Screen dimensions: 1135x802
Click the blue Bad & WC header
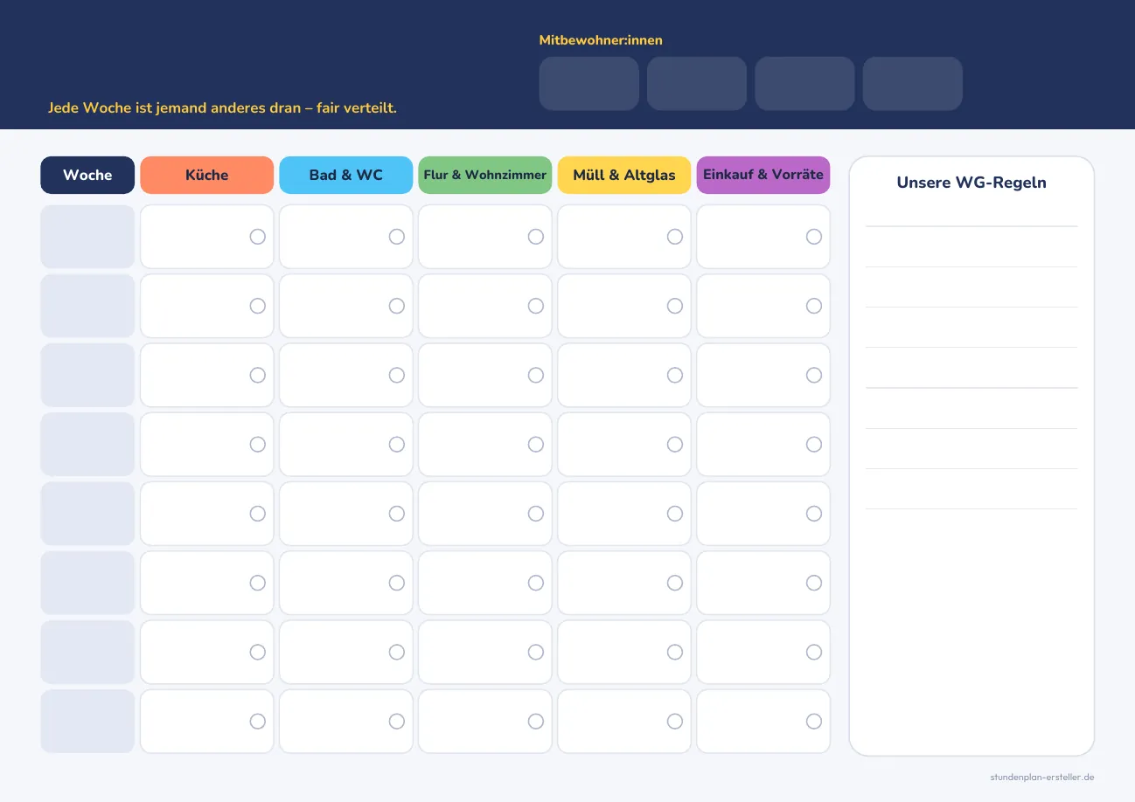(x=345, y=175)
